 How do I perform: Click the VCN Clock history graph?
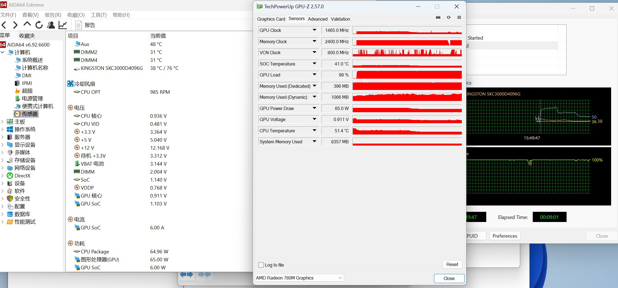pos(407,53)
